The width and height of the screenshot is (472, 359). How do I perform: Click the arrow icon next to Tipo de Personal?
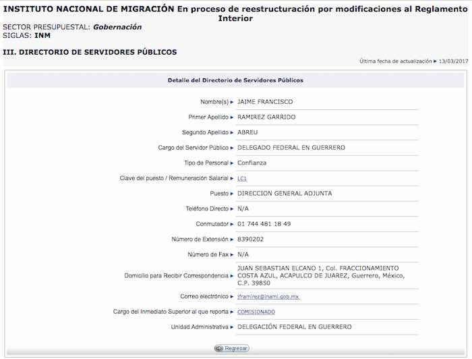tap(232, 163)
